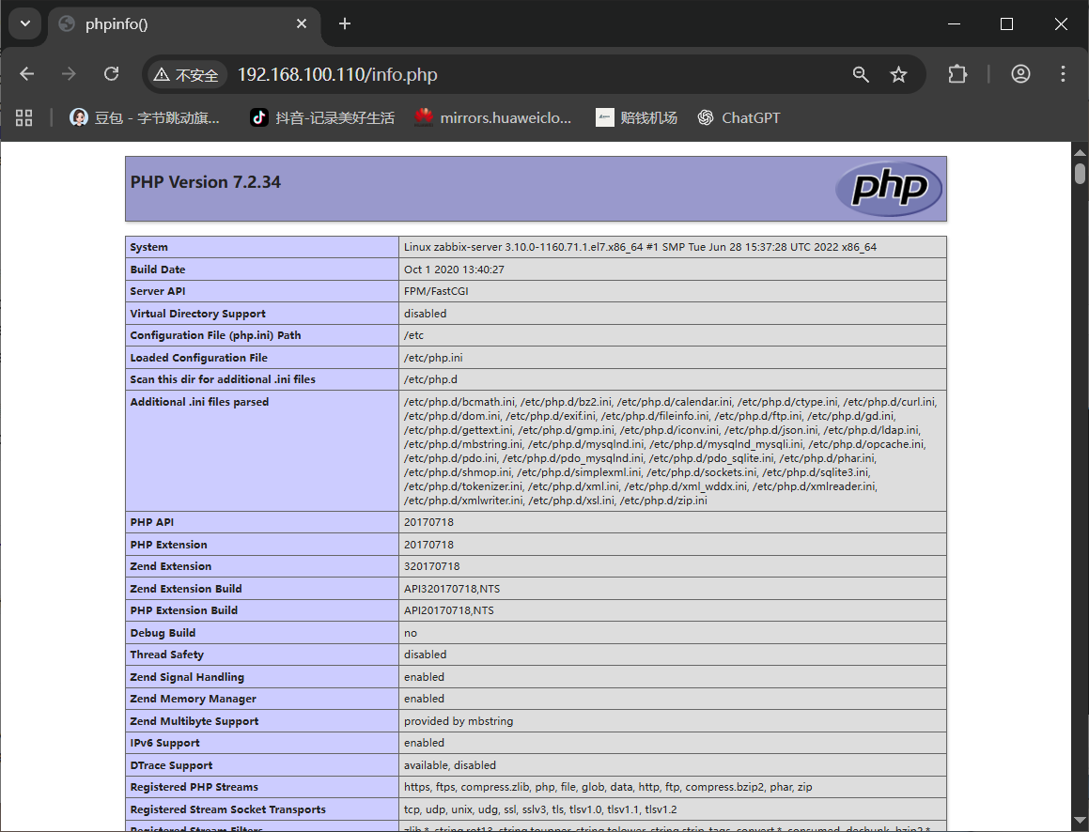Click the Linux zabbix-server system value
This screenshot has height=832, width=1089.
[640, 247]
